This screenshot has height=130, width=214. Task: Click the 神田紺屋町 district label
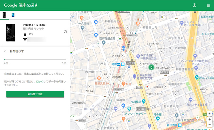coord(176,38)
